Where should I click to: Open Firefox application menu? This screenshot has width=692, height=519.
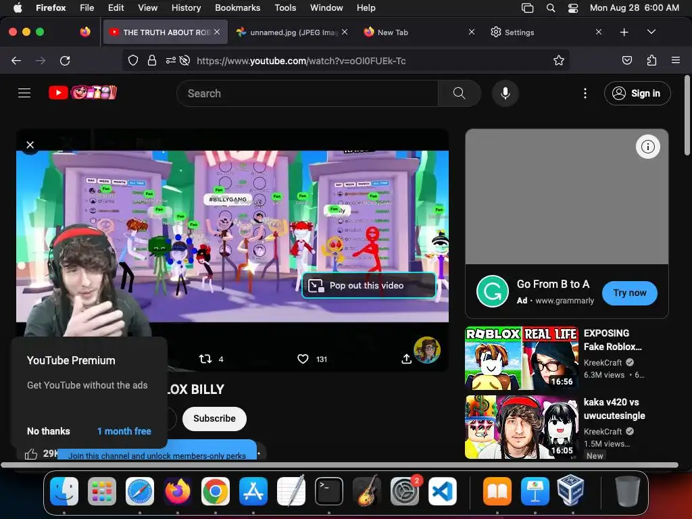[x=675, y=60]
